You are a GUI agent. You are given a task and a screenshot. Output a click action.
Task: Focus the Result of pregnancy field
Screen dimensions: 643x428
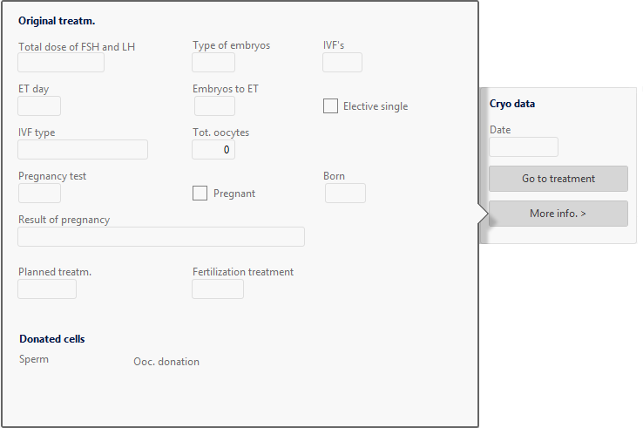tap(161, 237)
